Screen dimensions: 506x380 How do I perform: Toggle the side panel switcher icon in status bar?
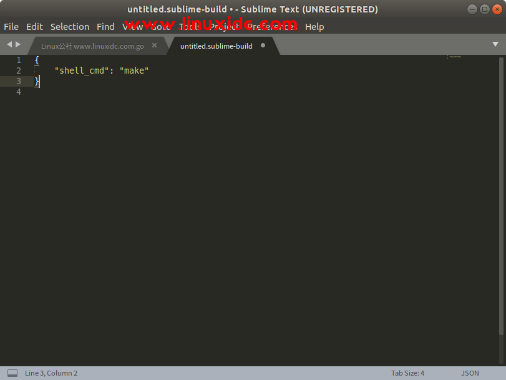tap(12, 373)
